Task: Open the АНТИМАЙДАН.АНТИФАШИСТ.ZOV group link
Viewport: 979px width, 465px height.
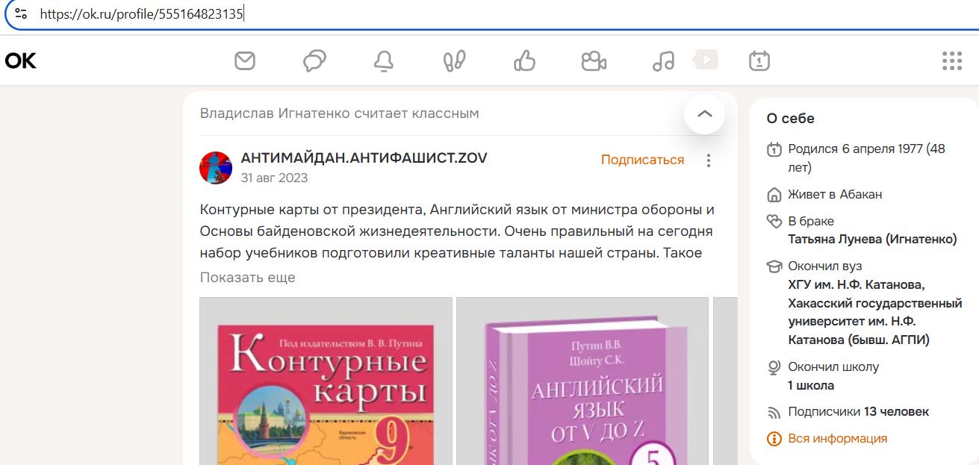Action: point(364,158)
